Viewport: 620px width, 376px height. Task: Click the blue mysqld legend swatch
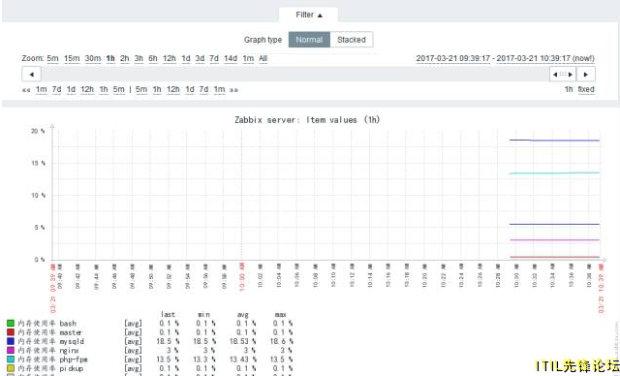11,341
